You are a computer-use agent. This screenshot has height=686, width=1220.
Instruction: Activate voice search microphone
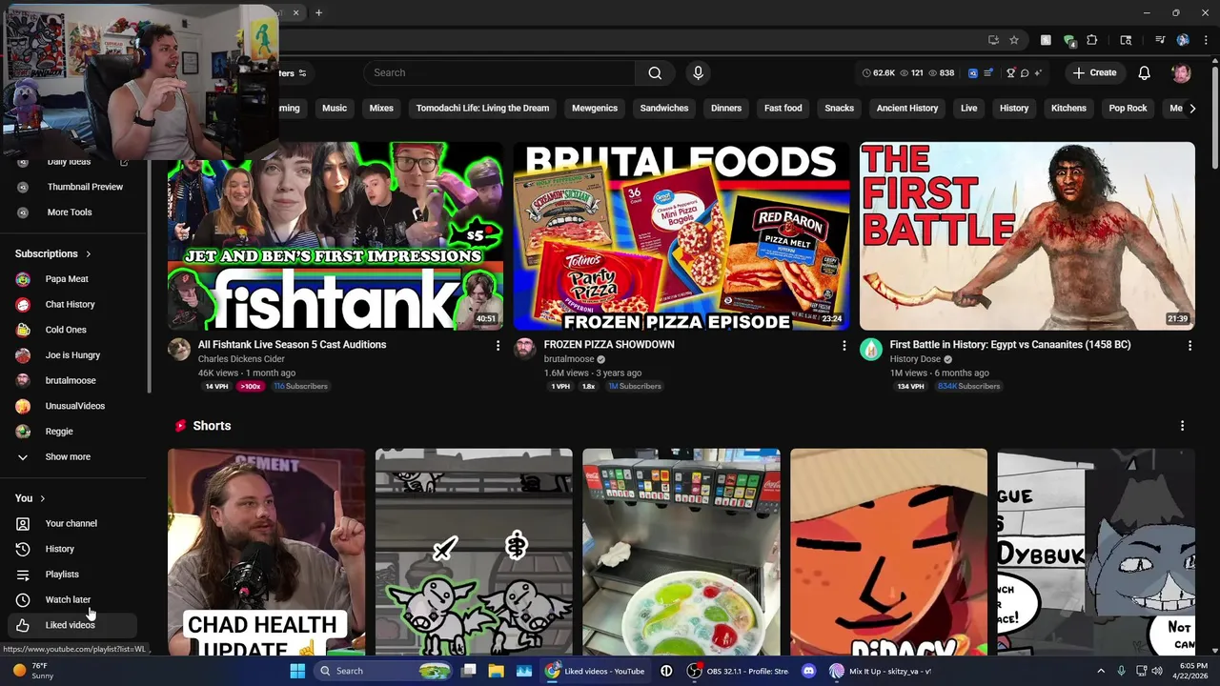(698, 72)
